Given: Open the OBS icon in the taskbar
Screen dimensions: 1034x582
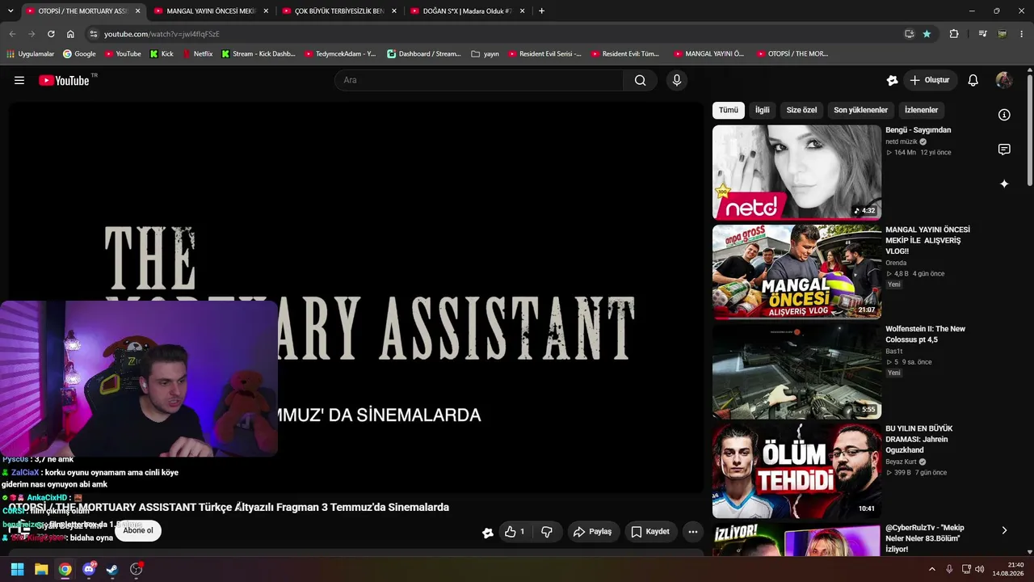Looking at the screenshot, I should point(137,569).
